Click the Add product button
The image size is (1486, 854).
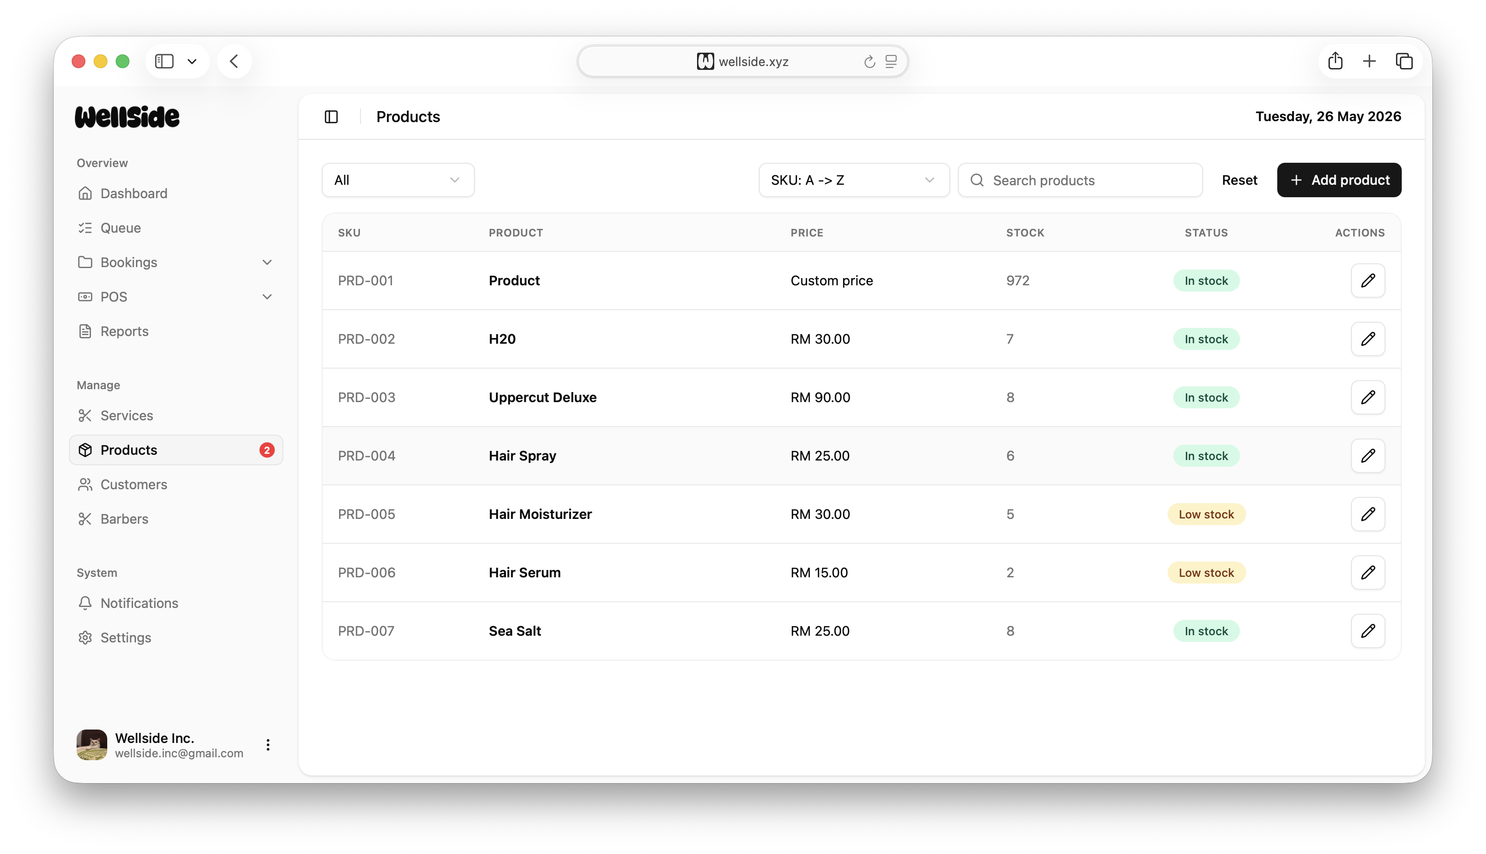click(x=1339, y=180)
